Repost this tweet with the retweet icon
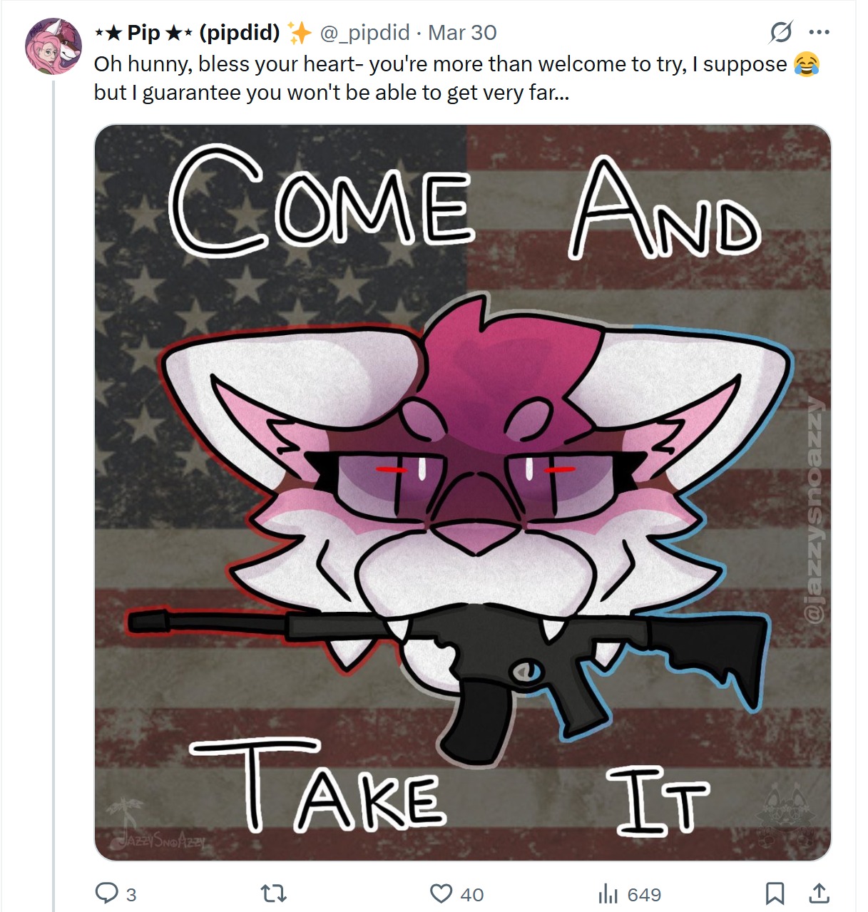 pos(274,893)
